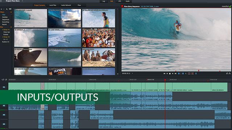The image size is (232, 130).
Task: Click the red list icon in viewer toolbar
Action: [192, 73]
